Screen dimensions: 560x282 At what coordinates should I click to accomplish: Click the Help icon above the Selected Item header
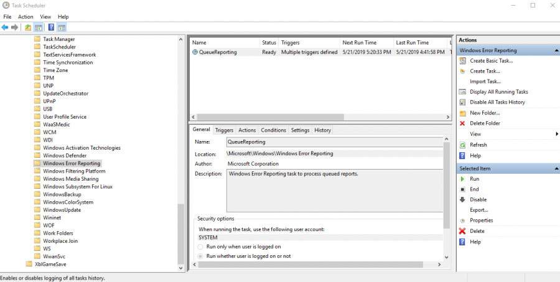462,156
